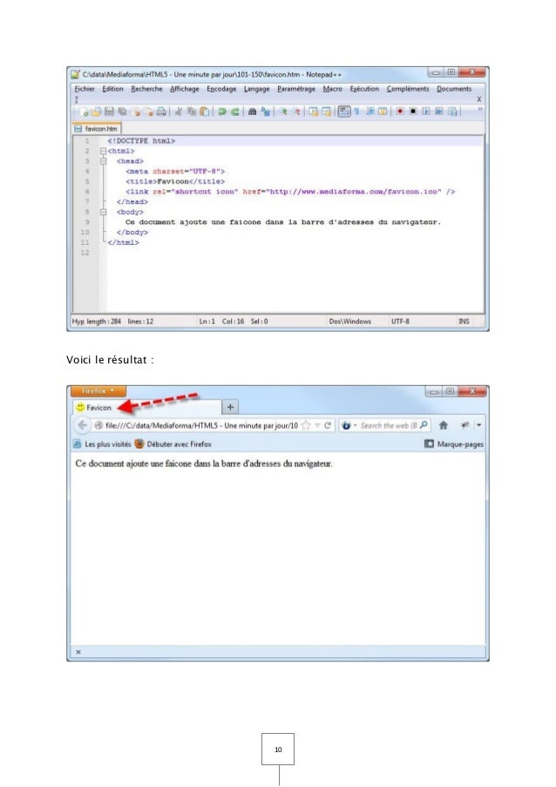
Task: Click the Save icon in Notepad++ toolbar
Action: (110, 112)
